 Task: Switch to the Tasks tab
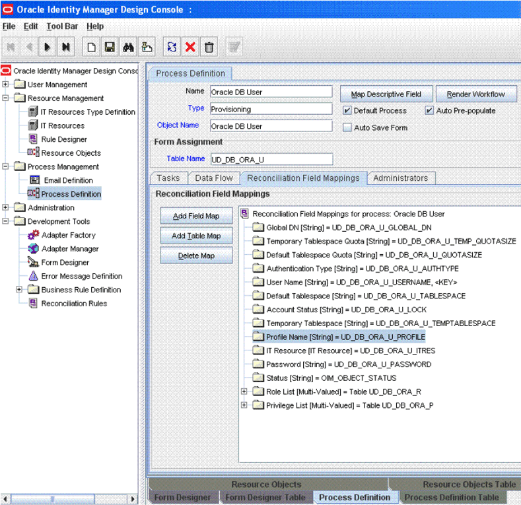pos(168,178)
